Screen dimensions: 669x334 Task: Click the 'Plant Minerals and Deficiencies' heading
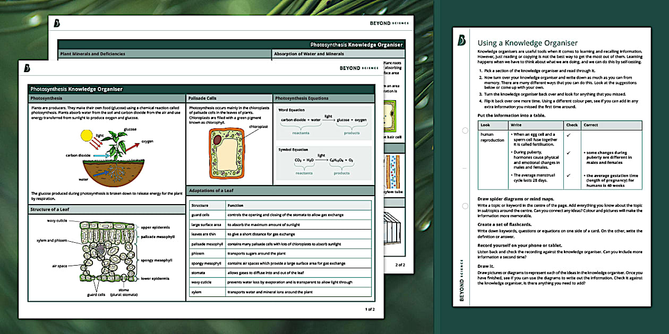pyautogui.click(x=93, y=54)
